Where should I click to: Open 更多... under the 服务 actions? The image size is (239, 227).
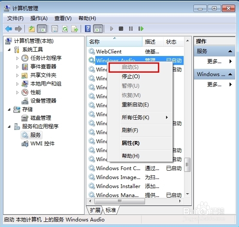coord(215,61)
